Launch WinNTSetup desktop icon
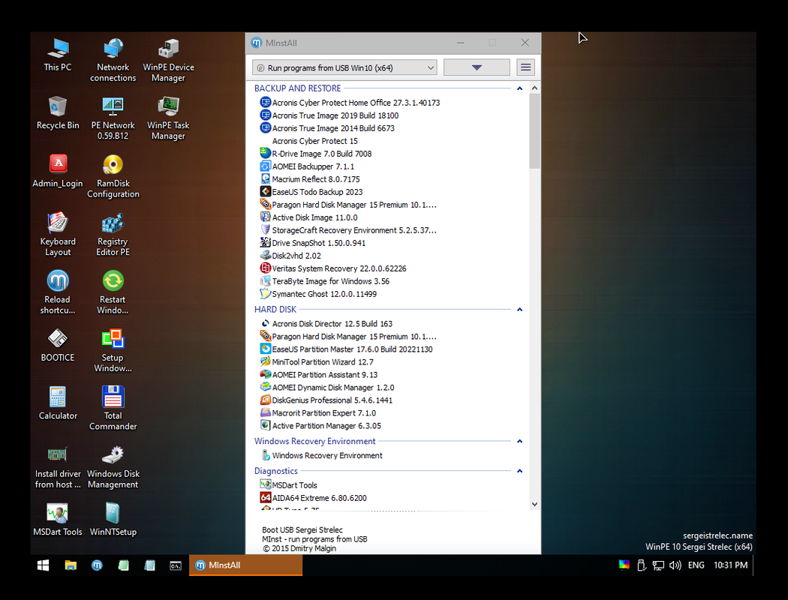Image resolution: width=788 pixels, height=600 pixels. [x=113, y=520]
